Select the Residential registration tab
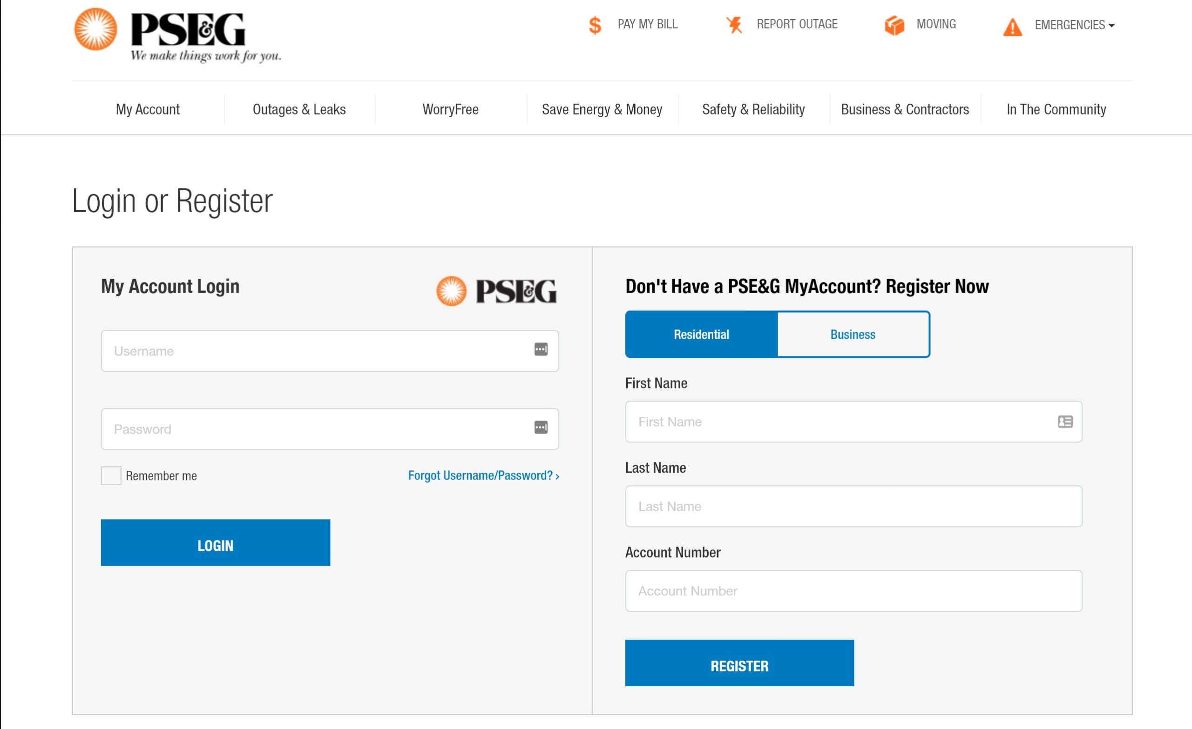Image resolution: width=1192 pixels, height=729 pixels. tap(701, 334)
